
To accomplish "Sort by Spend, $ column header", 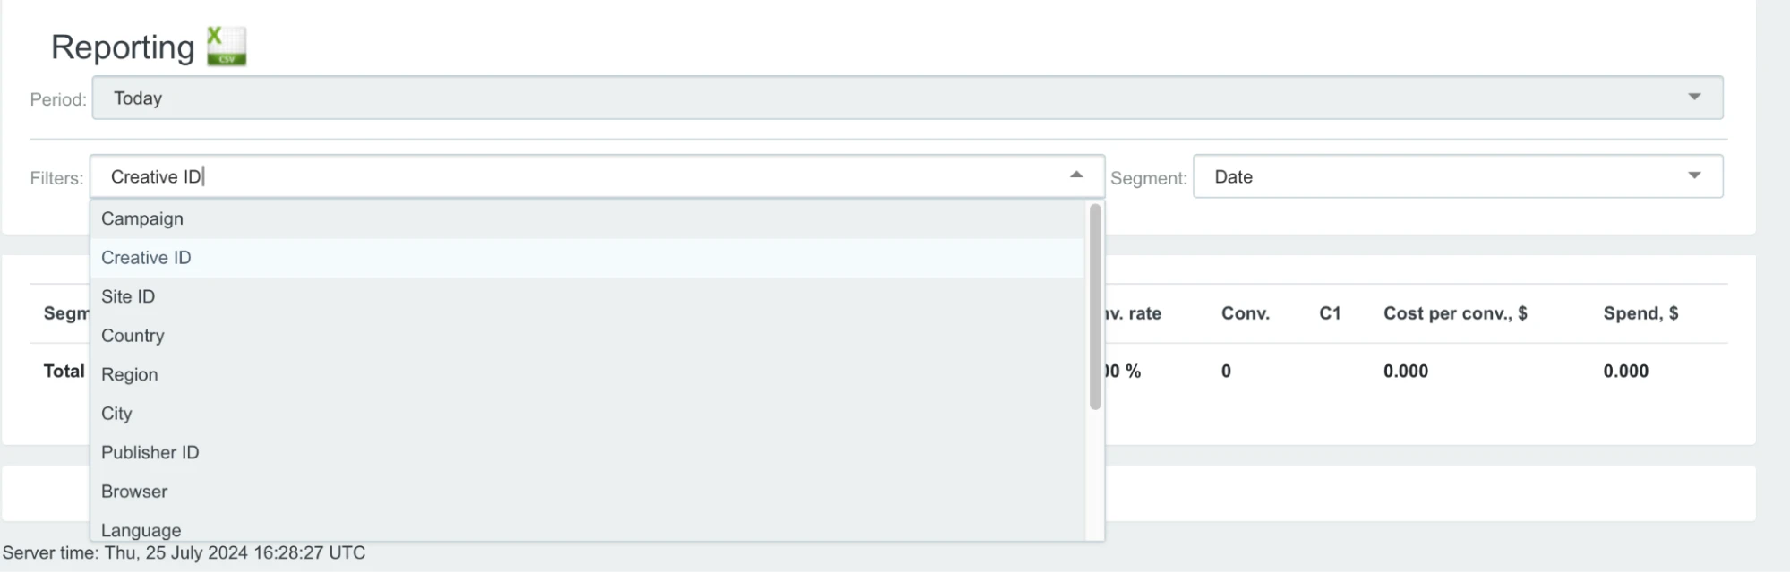I will coord(1640,313).
